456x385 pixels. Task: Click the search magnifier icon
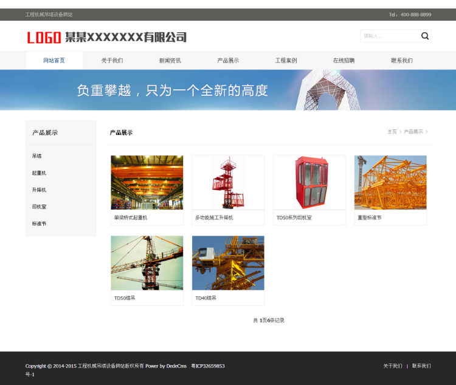[x=425, y=36]
